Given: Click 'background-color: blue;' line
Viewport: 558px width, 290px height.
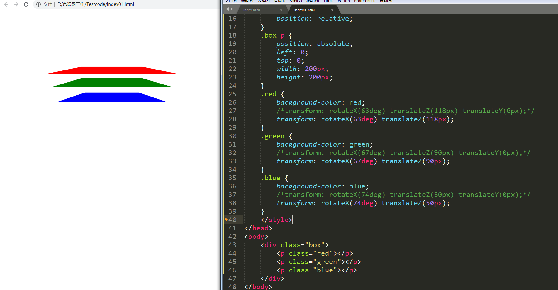Looking at the screenshot, I should (322, 186).
